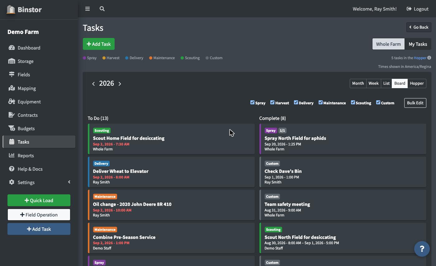The image size is (436, 266).
Task: Open Dashboard from the sidebar
Action: point(39,48)
